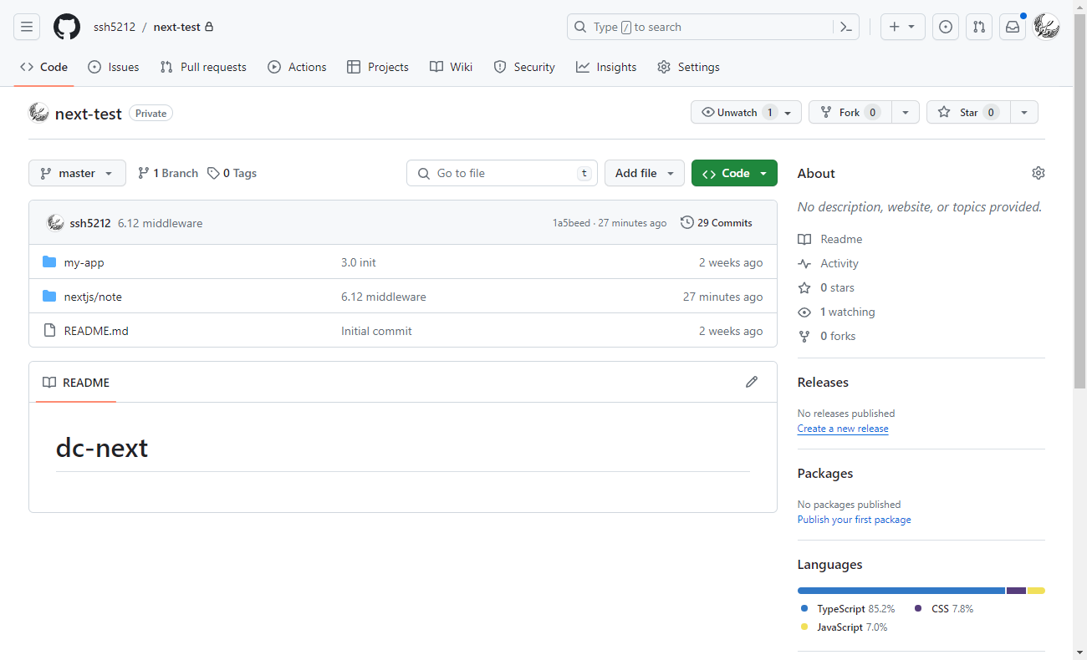Click the Activity pulse icon in About
This screenshot has height=660, width=1087.
804,263
